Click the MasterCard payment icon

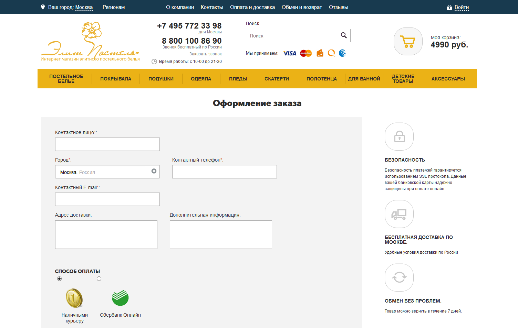305,53
